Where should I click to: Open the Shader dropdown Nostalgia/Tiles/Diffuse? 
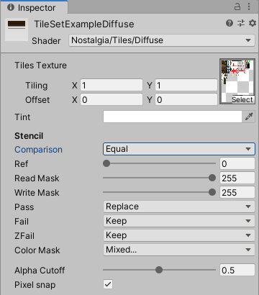162,40
